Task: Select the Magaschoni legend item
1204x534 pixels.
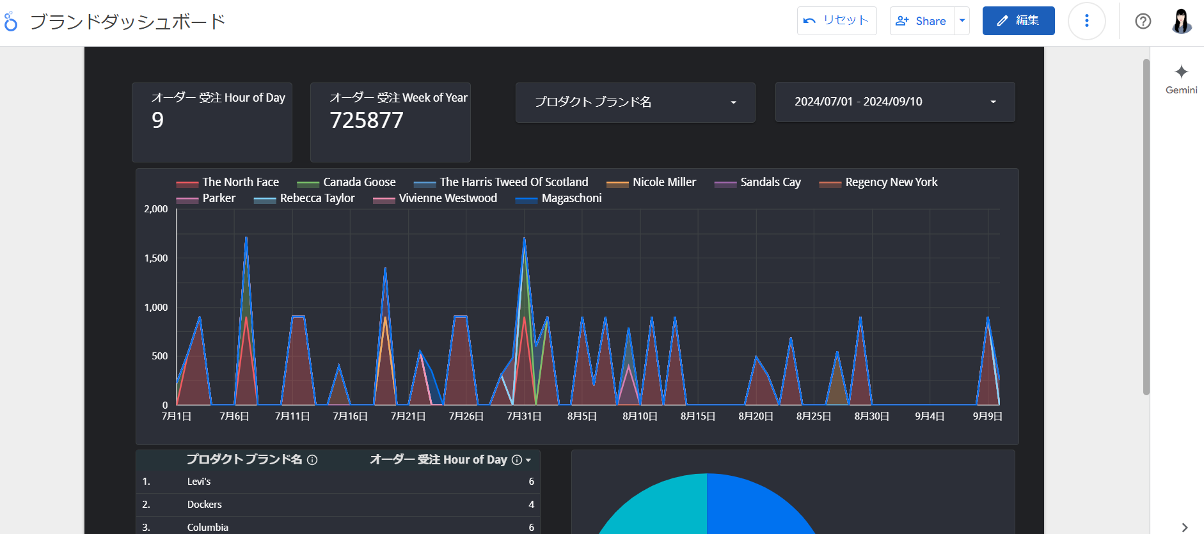Action: coord(558,198)
